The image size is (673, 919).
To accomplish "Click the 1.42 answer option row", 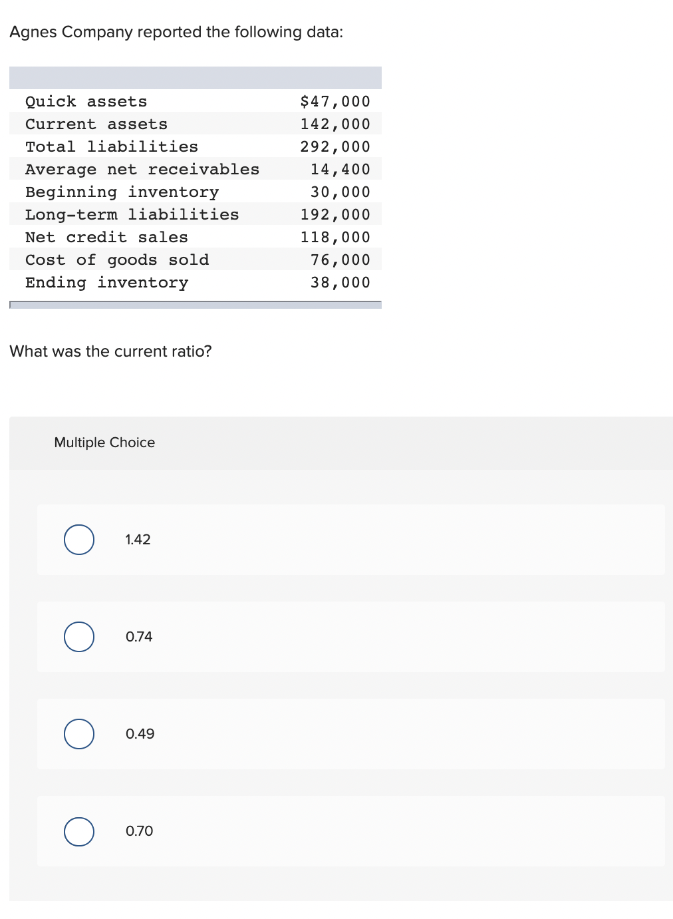I will (x=351, y=540).
